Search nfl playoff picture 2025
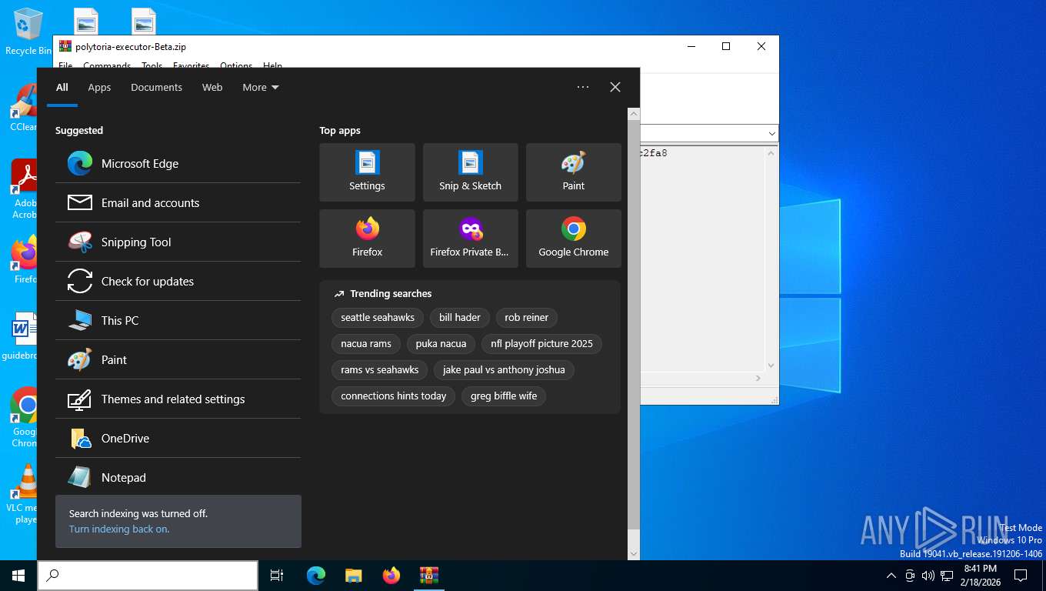Screen dimensions: 1046x591 542,344
